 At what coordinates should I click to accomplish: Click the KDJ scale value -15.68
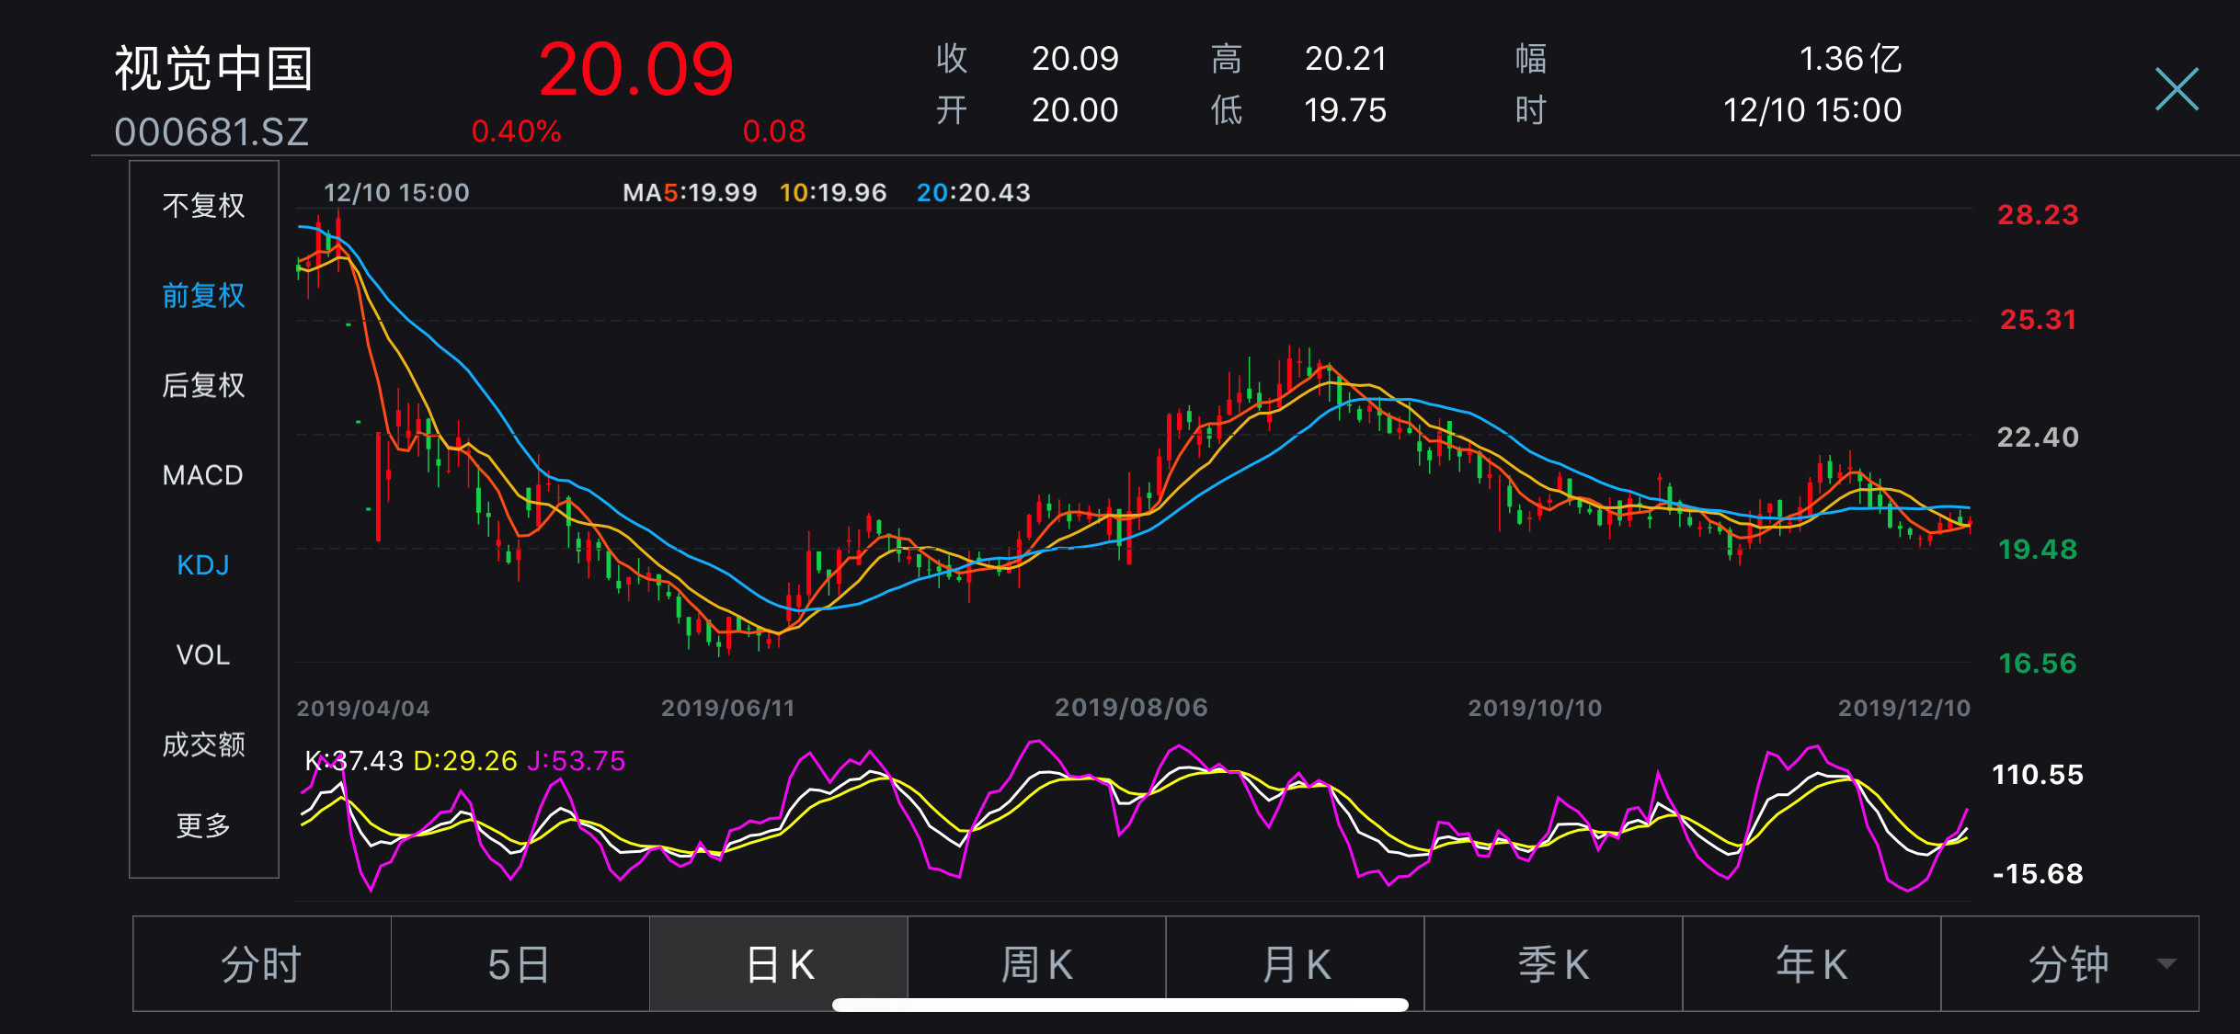(2038, 874)
